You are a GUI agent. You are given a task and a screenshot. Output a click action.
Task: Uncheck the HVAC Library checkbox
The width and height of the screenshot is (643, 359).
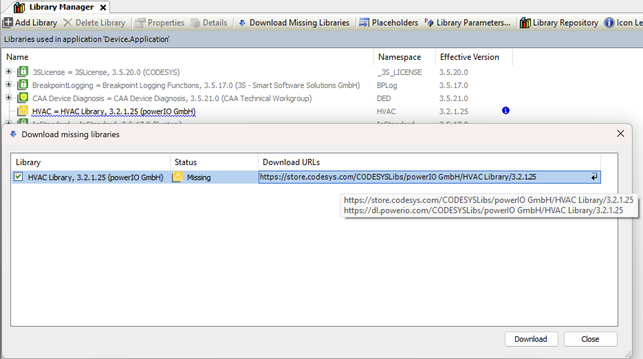[18, 177]
